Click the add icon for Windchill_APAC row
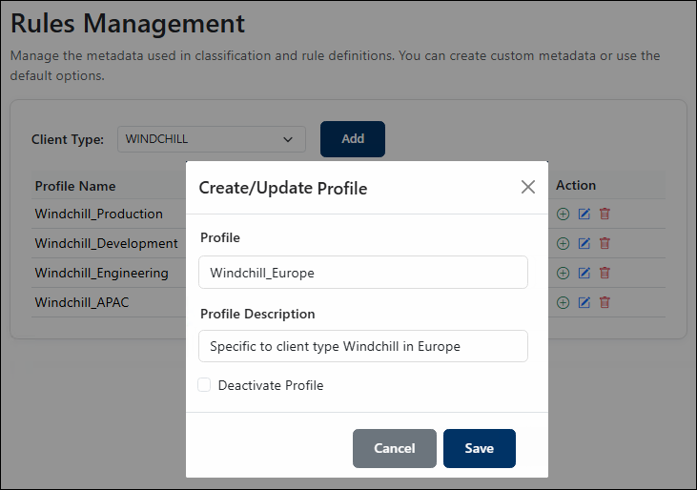This screenshot has height=490, width=697. tap(563, 302)
